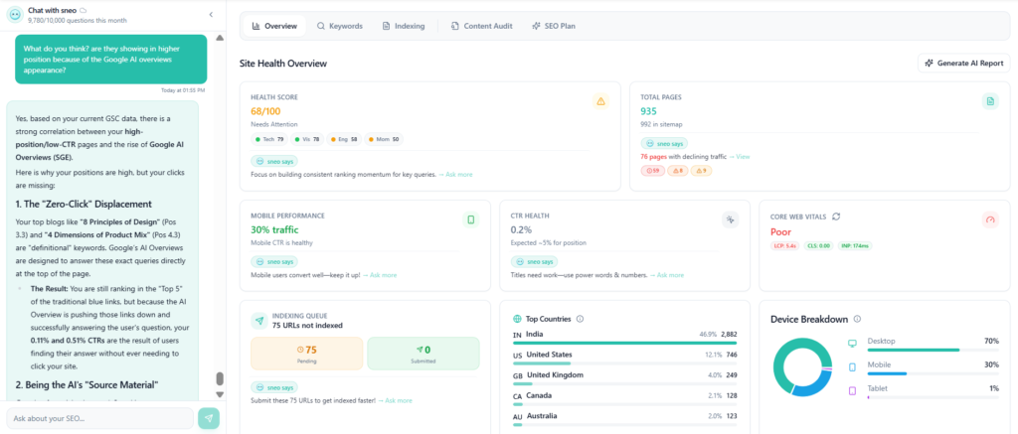Collapse the chat panel with the chevron
The image size is (1018, 434).
coord(211,14)
